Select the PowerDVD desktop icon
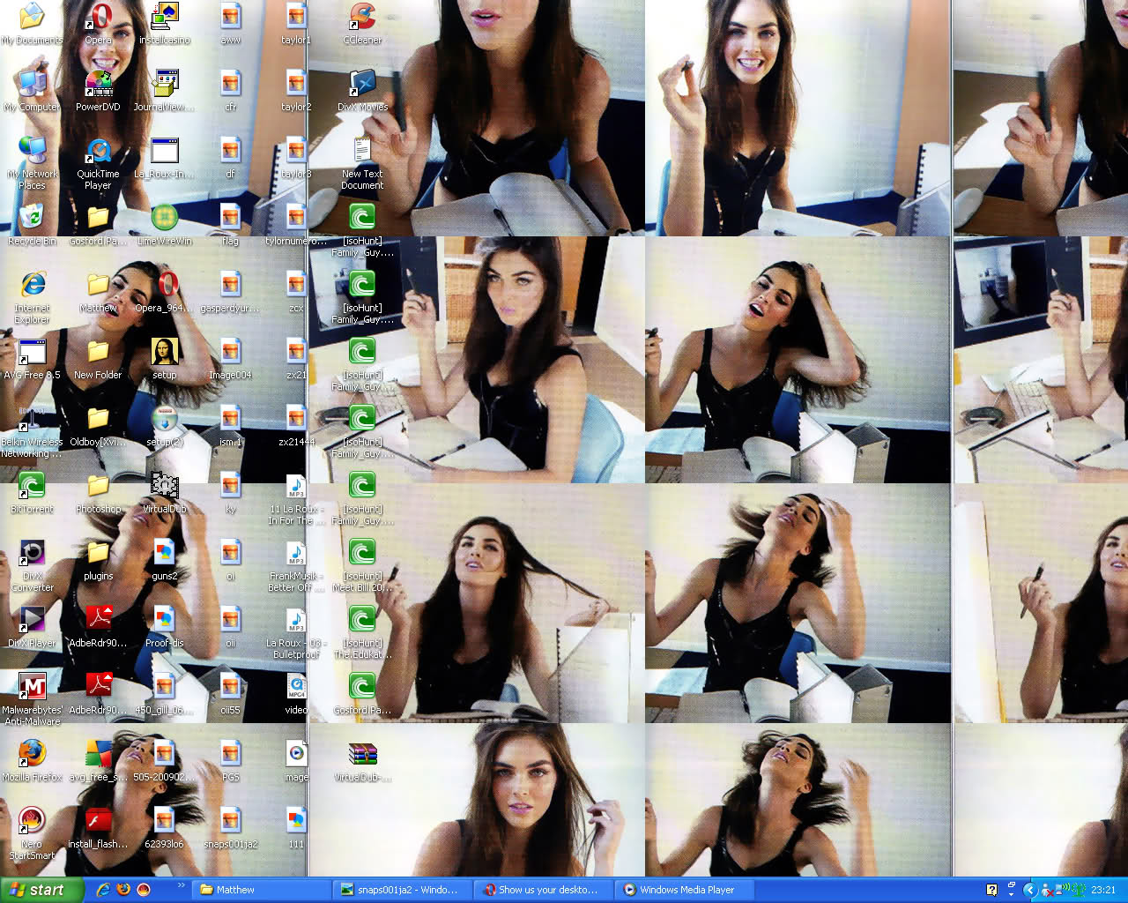Viewport: 1128px width, 903px height. click(x=98, y=85)
